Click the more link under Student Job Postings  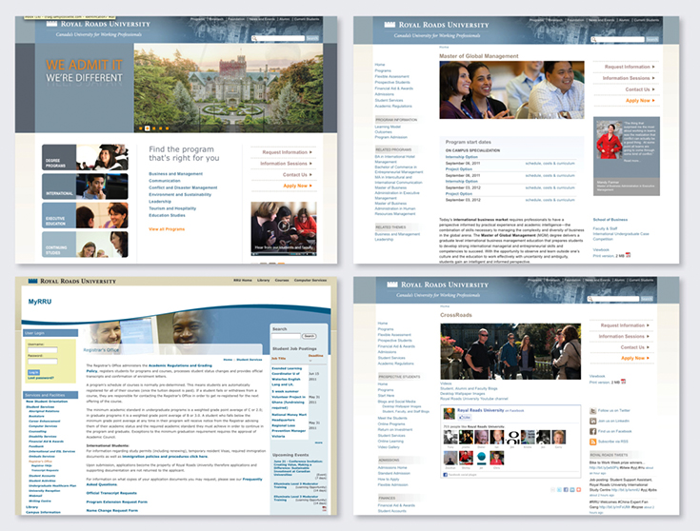point(319,442)
